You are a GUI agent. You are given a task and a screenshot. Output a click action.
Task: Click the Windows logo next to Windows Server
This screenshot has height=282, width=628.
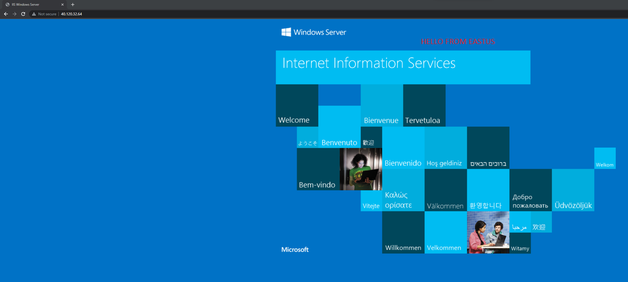[x=286, y=32]
